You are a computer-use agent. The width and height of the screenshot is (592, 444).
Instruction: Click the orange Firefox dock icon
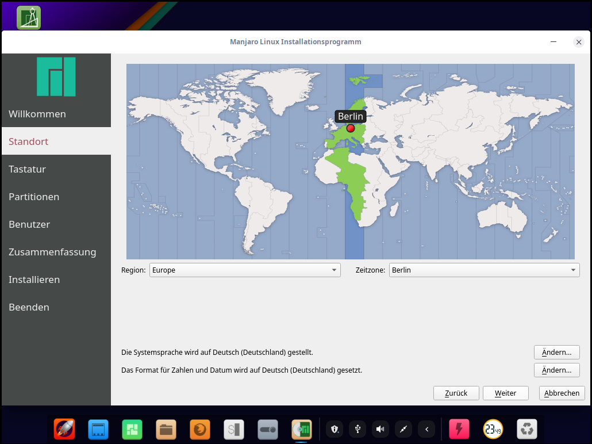point(200,429)
